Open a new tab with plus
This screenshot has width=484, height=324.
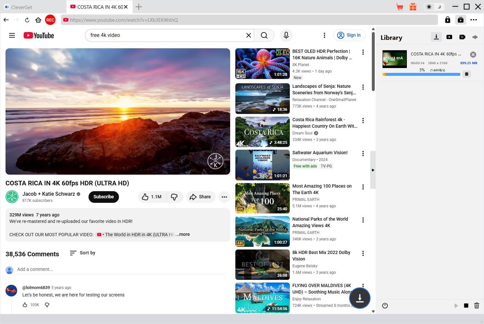pyautogui.click(x=139, y=7)
